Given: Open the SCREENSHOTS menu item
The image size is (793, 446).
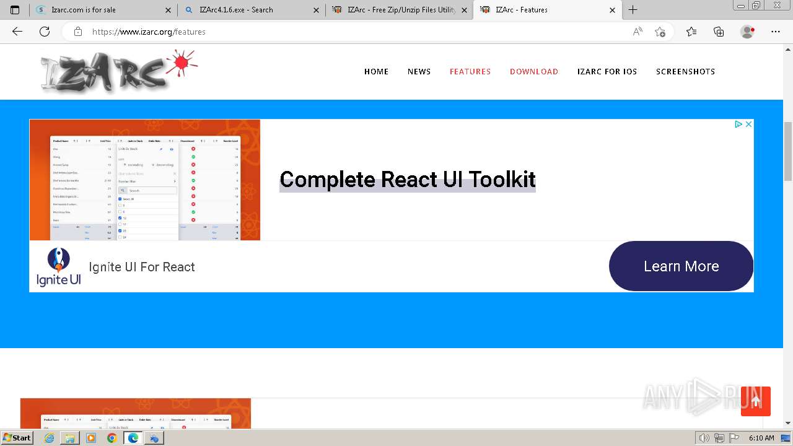Looking at the screenshot, I should [x=685, y=71].
